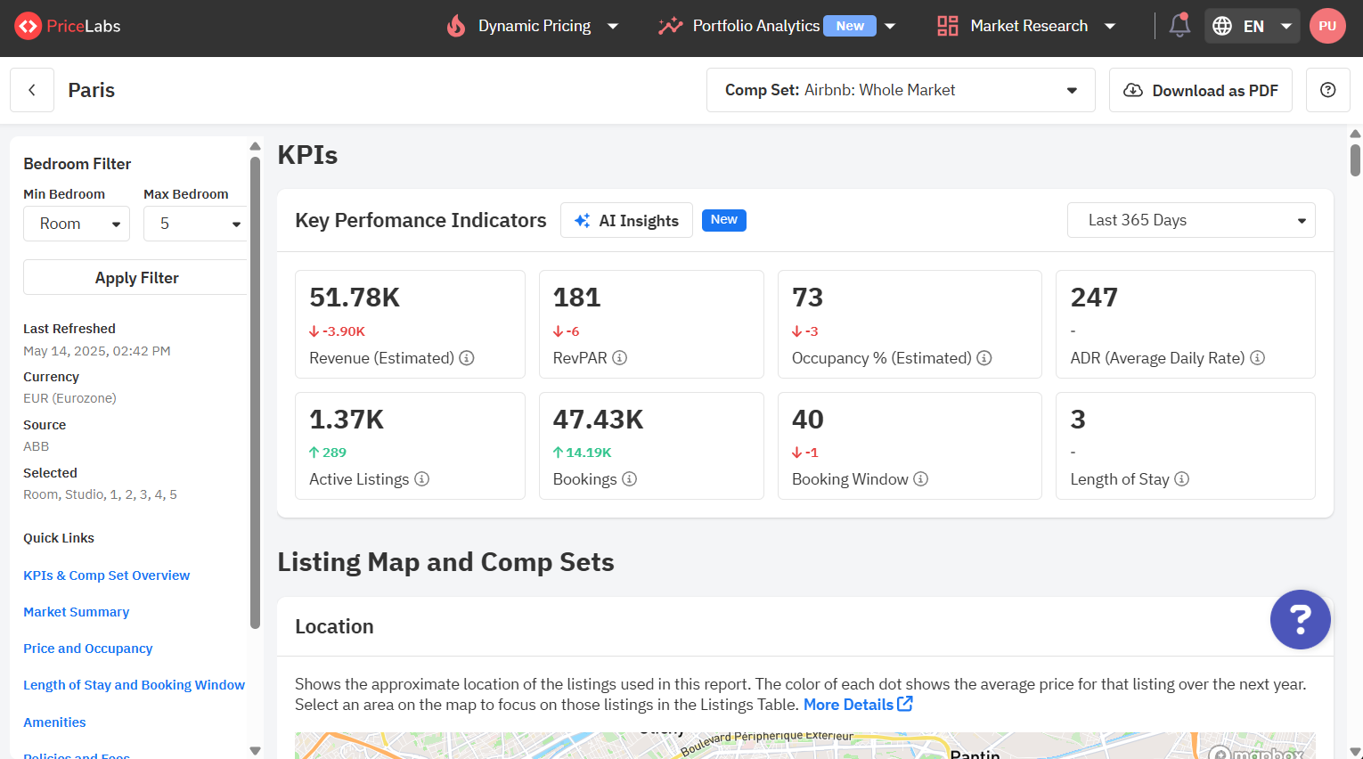1363x759 pixels.
Task: Click the back arrow beside Paris
Action: coord(32,90)
